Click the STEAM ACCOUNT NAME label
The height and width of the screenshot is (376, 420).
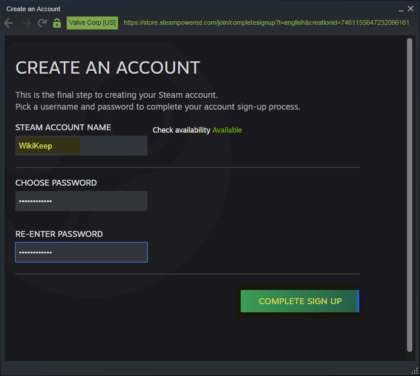[x=63, y=127]
